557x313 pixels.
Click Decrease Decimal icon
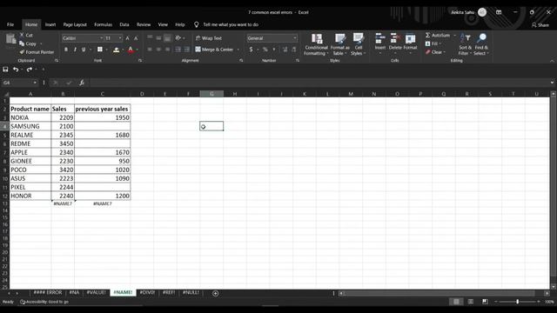tap(294, 50)
